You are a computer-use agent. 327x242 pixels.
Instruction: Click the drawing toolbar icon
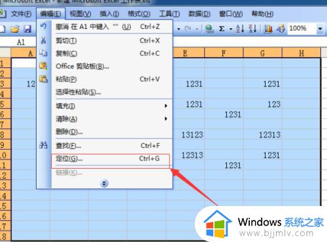point(281,29)
